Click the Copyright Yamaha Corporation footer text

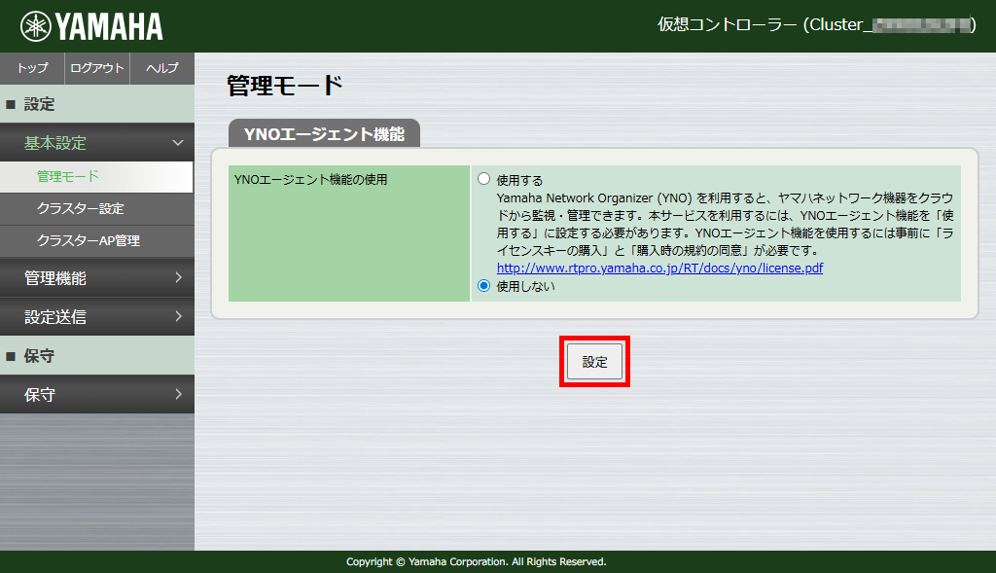coord(477,561)
